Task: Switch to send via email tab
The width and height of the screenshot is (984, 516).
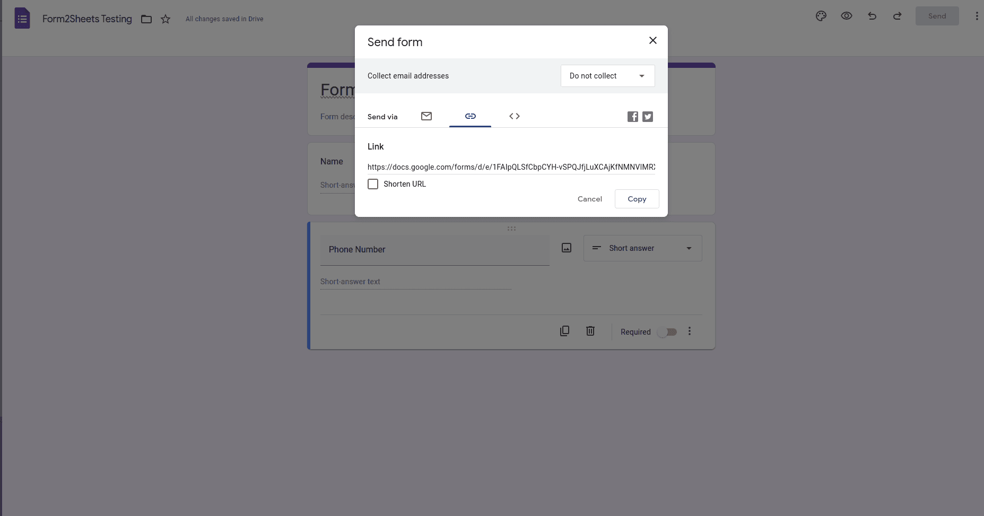Action: tap(426, 116)
